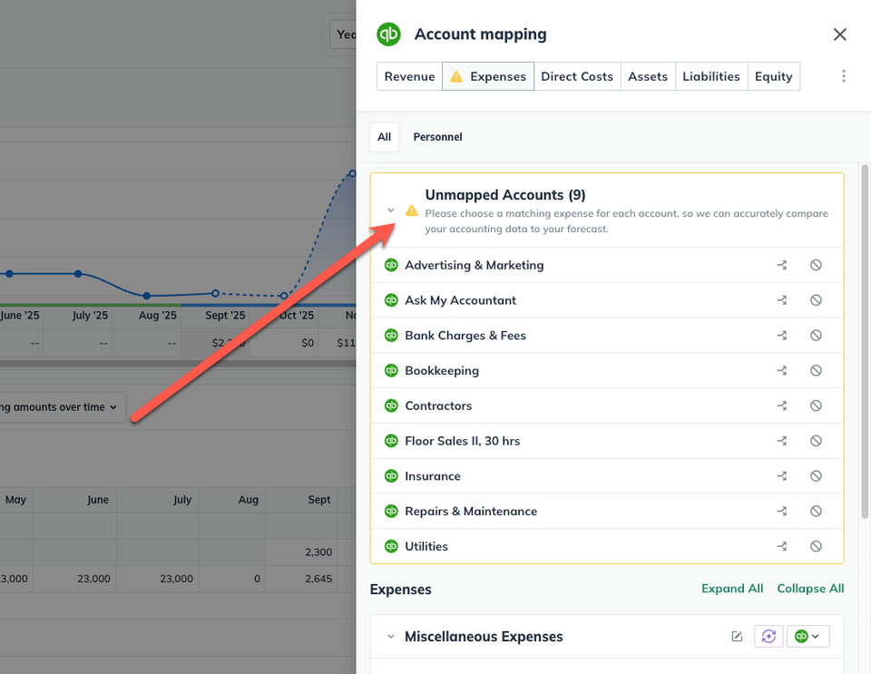The width and height of the screenshot is (871, 674).
Task: Switch to the Revenue tab
Action: point(409,76)
